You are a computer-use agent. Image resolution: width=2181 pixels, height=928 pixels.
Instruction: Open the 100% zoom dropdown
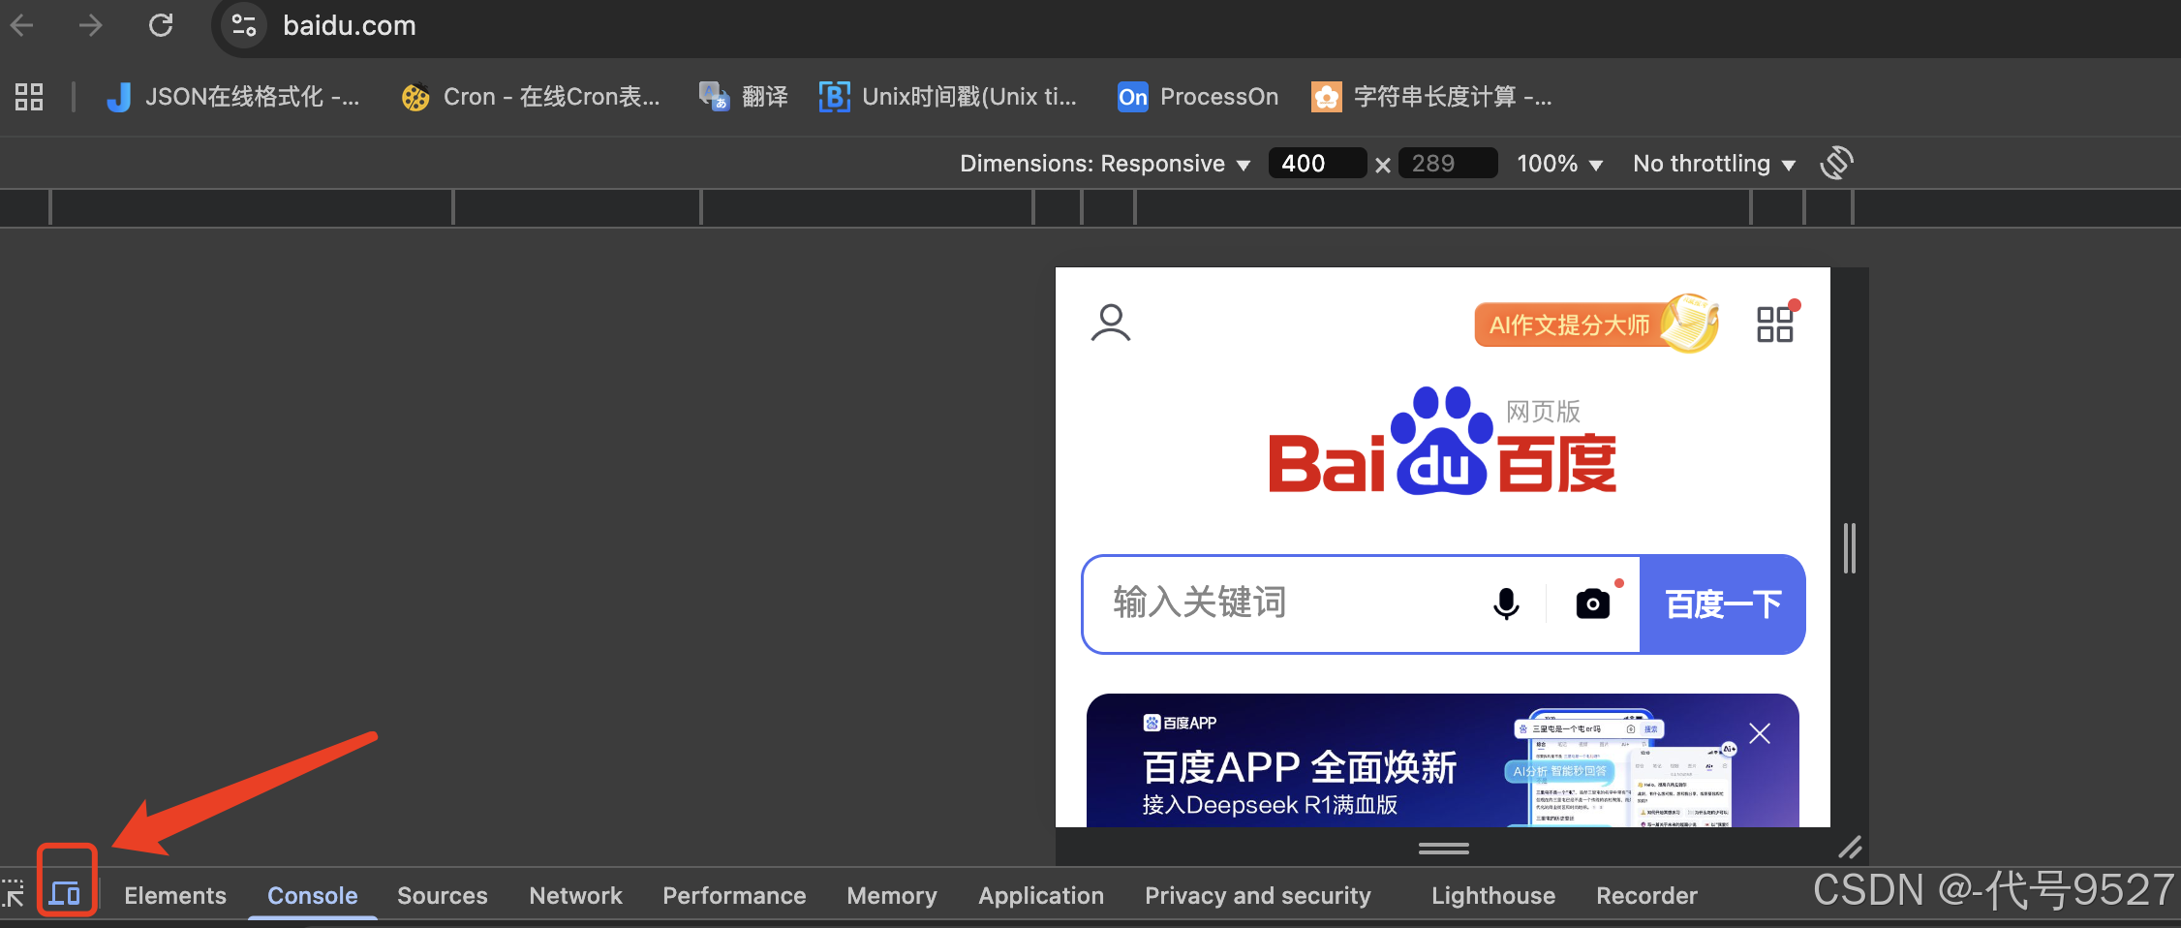click(1559, 164)
